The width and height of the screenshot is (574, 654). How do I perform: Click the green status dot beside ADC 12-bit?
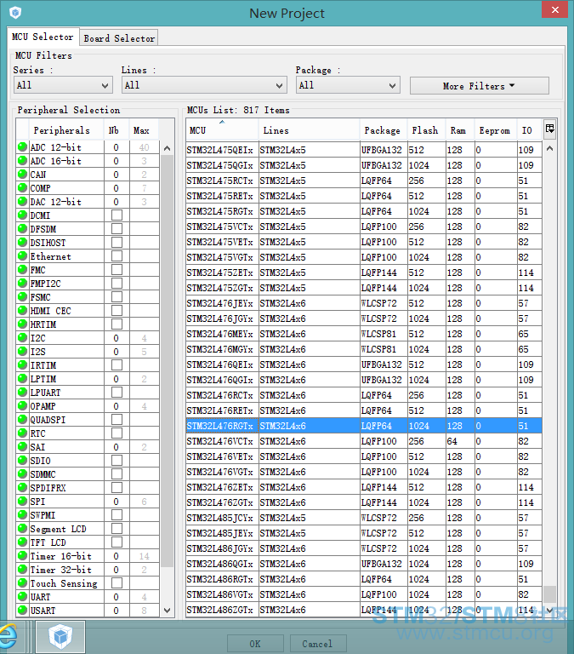tap(22, 146)
